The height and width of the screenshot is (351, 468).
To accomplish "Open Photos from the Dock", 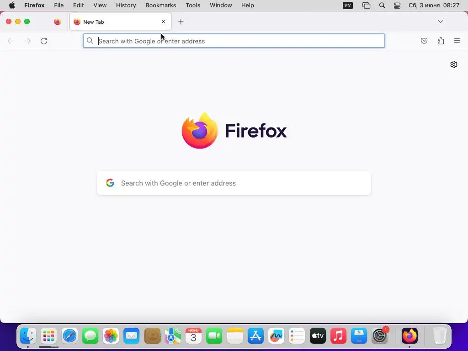I will click(x=111, y=336).
